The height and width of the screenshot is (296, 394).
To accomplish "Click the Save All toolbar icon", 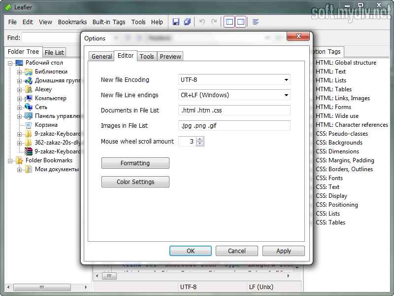I will click(x=187, y=22).
